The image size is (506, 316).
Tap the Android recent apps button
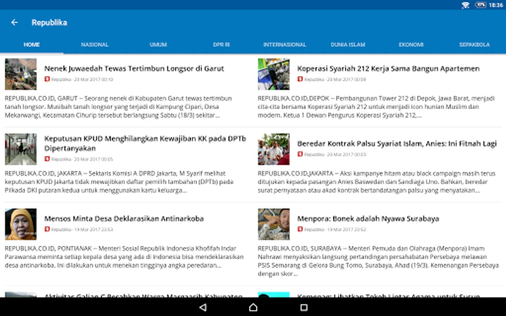tap(304, 308)
